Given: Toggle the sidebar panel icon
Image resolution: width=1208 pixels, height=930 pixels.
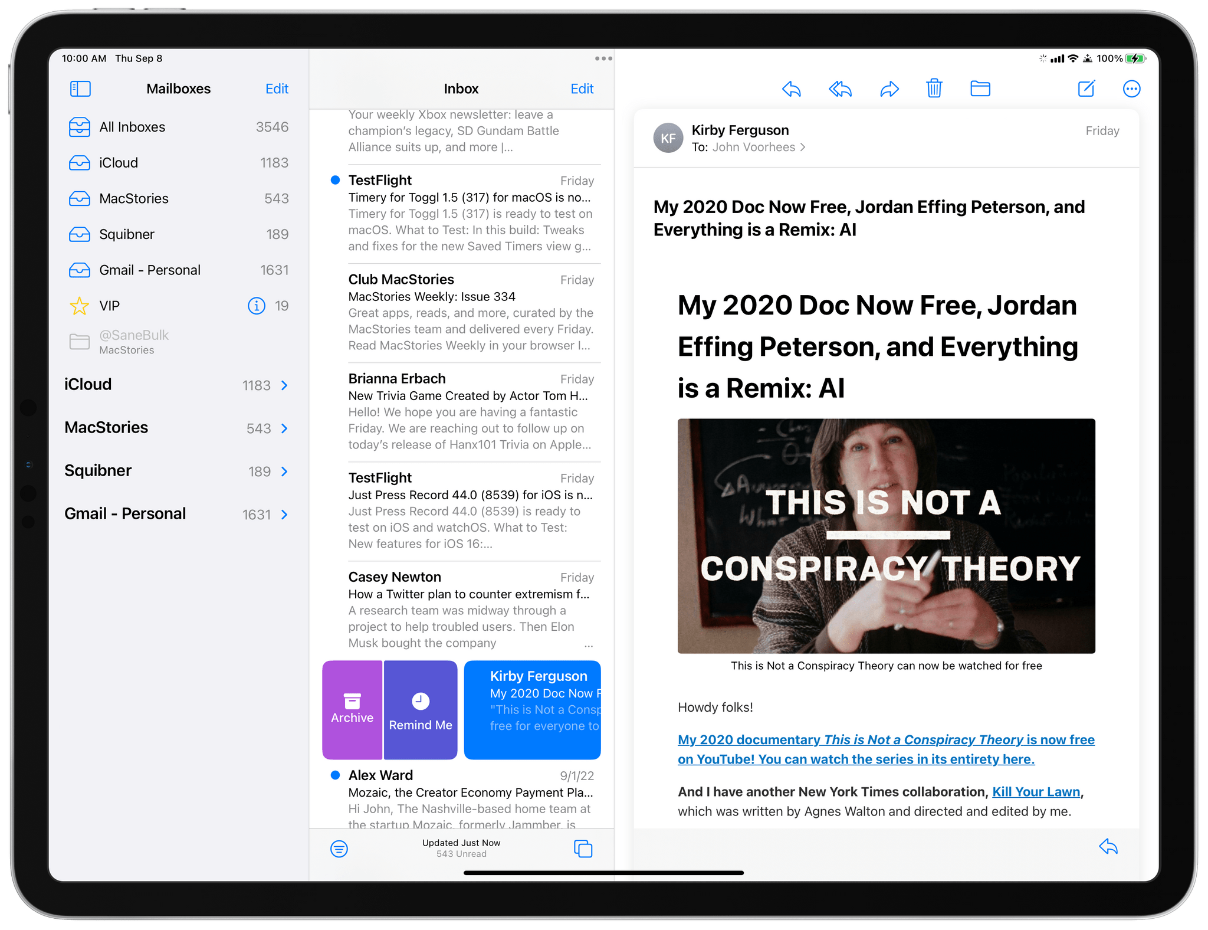Looking at the screenshot, I should (80, 89).
